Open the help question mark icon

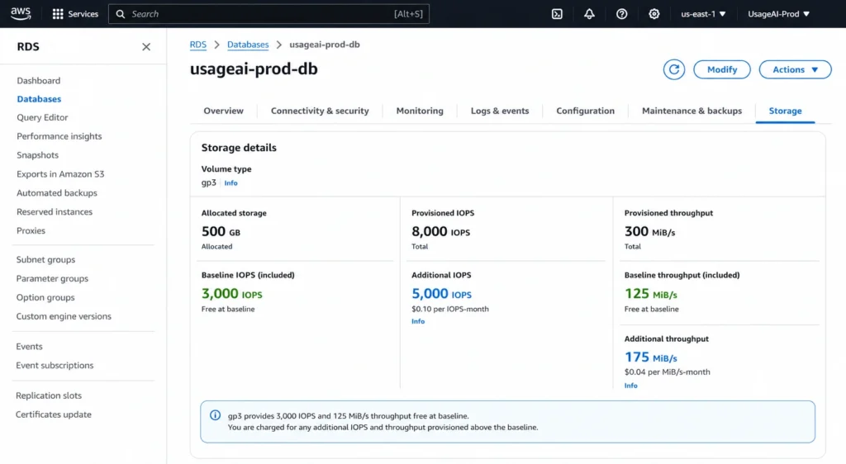tap(621, 14)
